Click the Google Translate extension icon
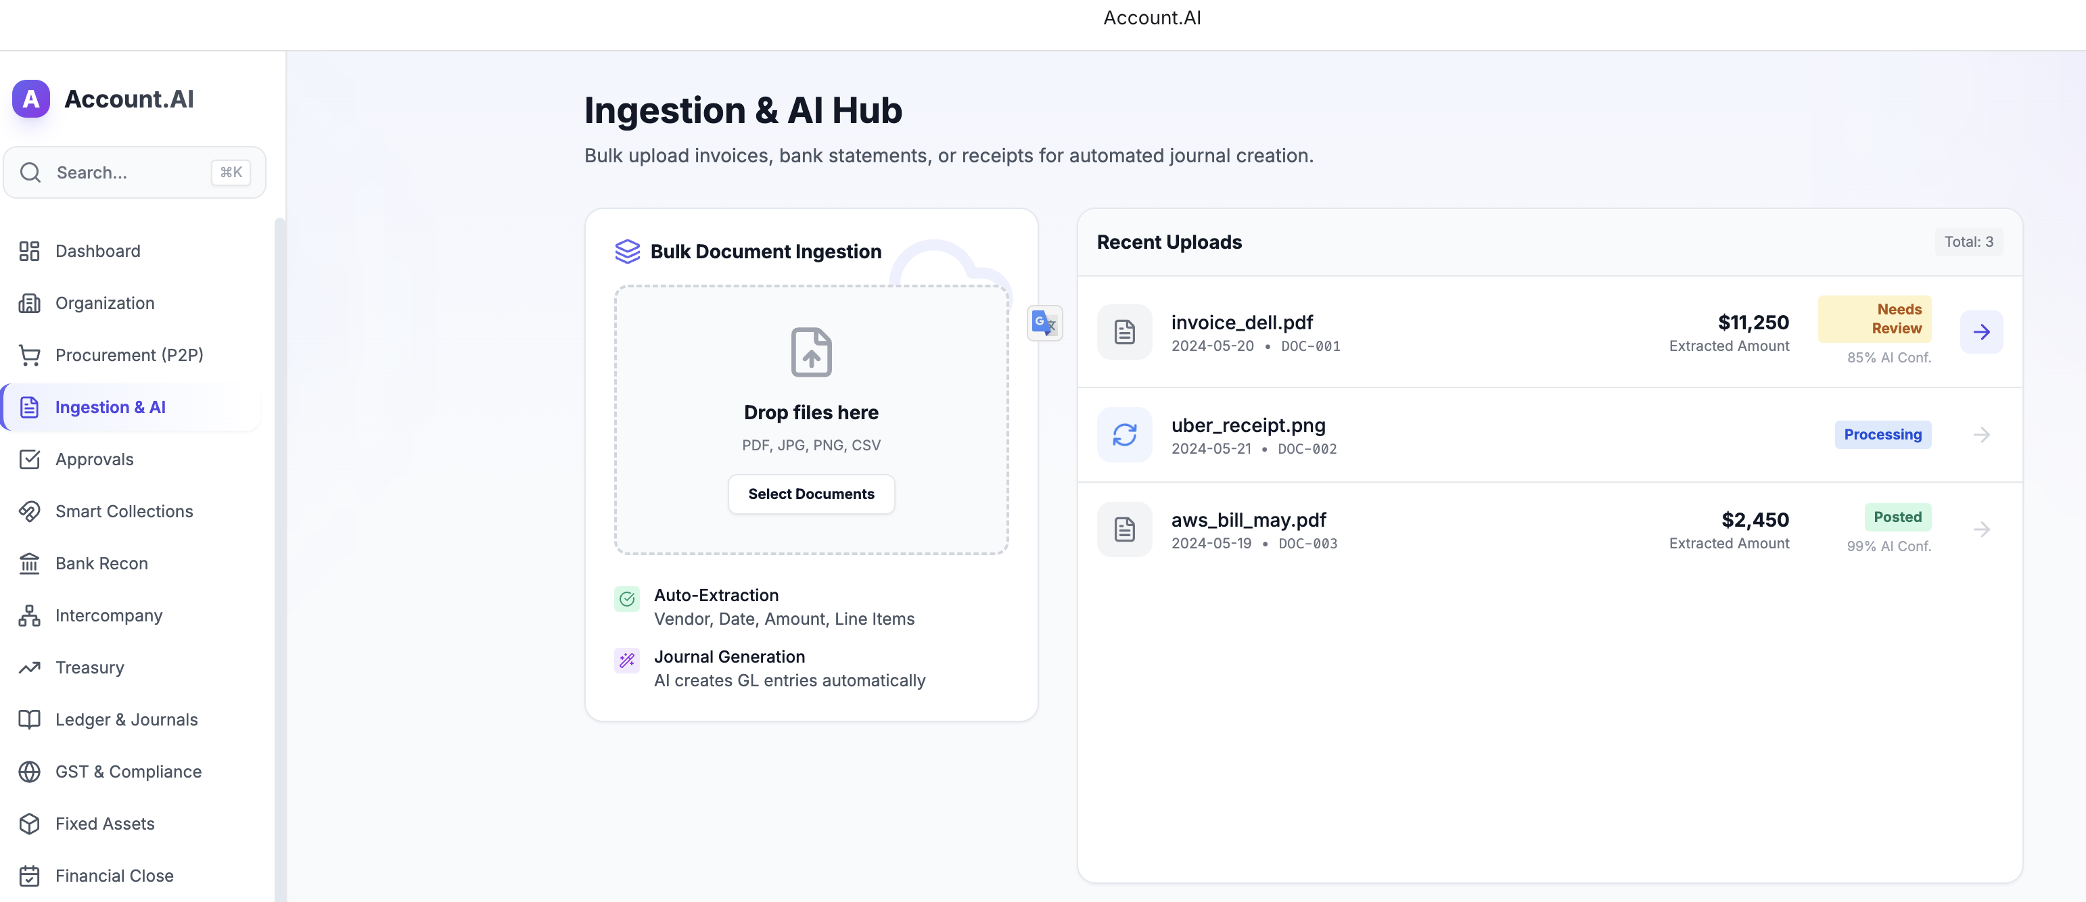Image resolution: width=2086 pixels, height=902 pixels. pyautogui.click(x=1044, y=323)
